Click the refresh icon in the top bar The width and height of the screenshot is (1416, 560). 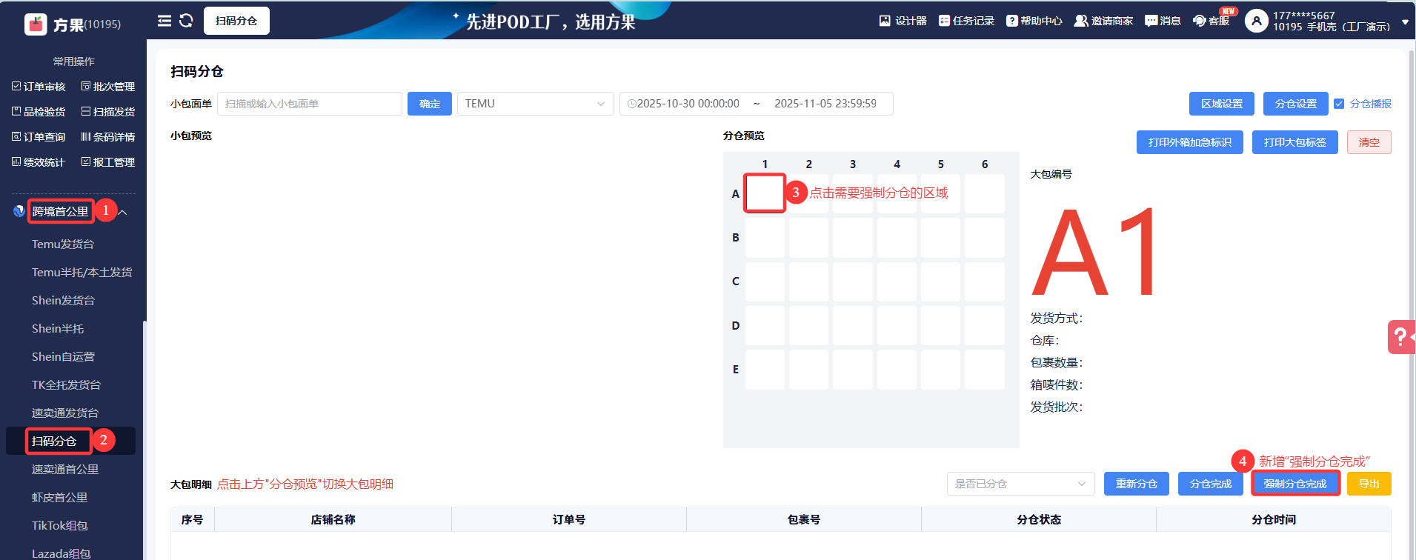coord(186,21)
